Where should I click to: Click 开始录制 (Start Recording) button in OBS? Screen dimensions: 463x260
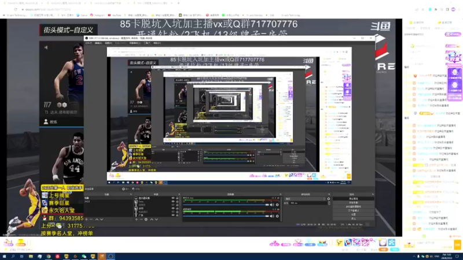[x=354, y=203]
